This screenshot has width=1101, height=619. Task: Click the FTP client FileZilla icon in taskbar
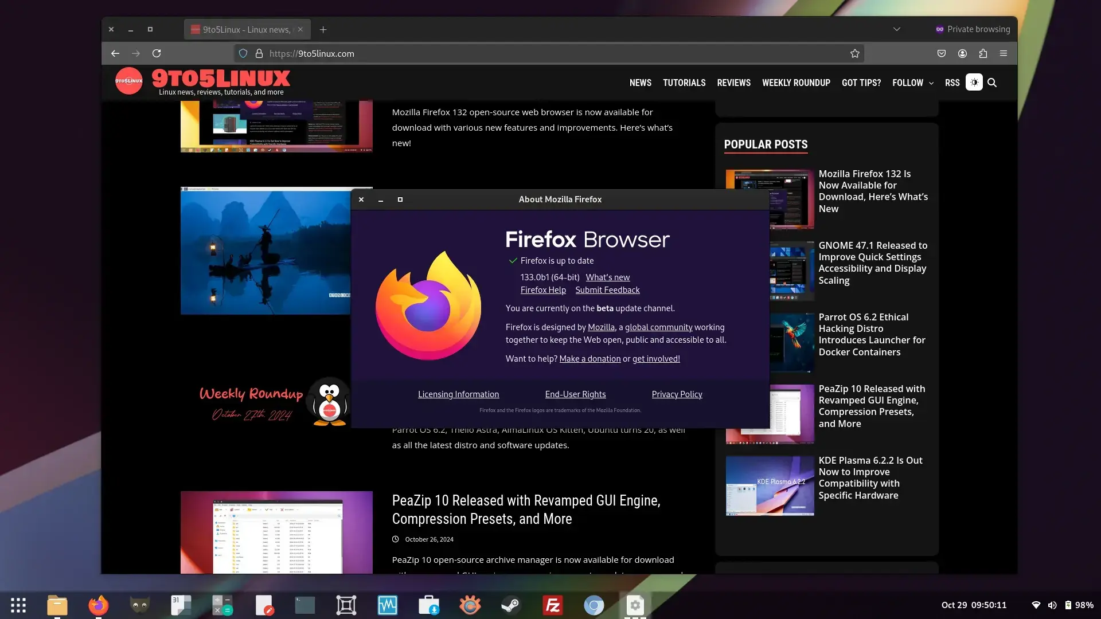coord(553,605)
